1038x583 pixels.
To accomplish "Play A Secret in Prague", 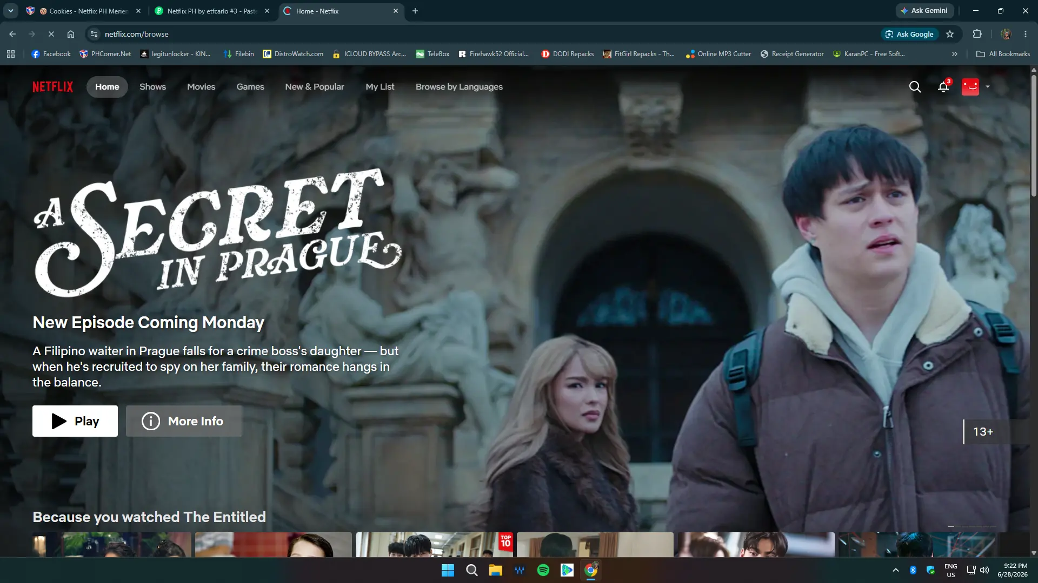I will tap(75, 421).
